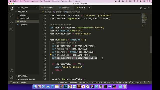This screenshot has height=90, width=160.
Task: Open the Search view in activity bar
Action: coord(11,15)
